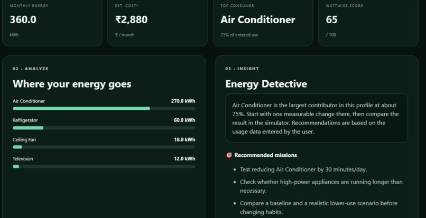Click the 03 · INSIGHT section label

[242, 69]
